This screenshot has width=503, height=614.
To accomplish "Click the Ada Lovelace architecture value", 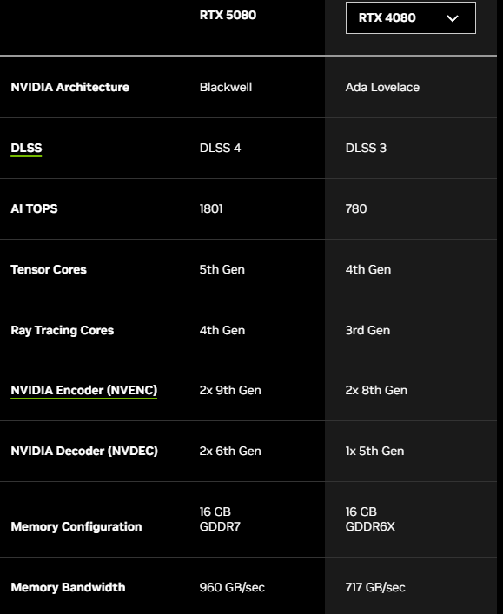I will (x=382, y=87).
